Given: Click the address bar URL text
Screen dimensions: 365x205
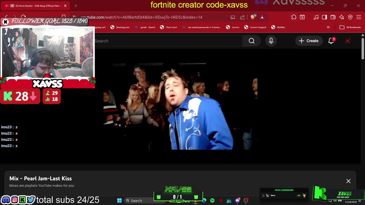Looking at the screenshot, I should coord(141,17).
